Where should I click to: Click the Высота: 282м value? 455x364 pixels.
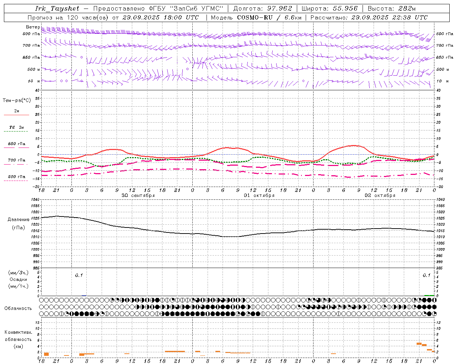pyautogui.click(x=391, y=9)
